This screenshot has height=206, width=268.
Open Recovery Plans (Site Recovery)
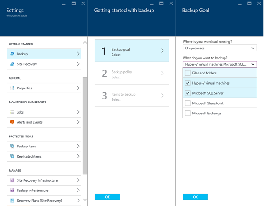(x=44, y=201)
